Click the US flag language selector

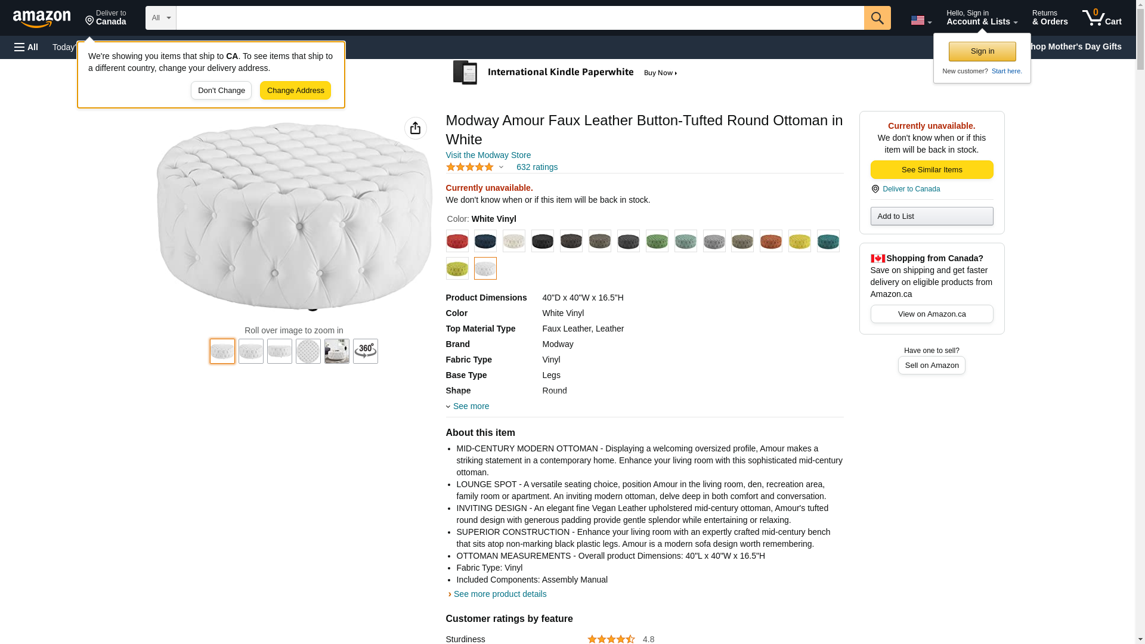tap(921, 20)
